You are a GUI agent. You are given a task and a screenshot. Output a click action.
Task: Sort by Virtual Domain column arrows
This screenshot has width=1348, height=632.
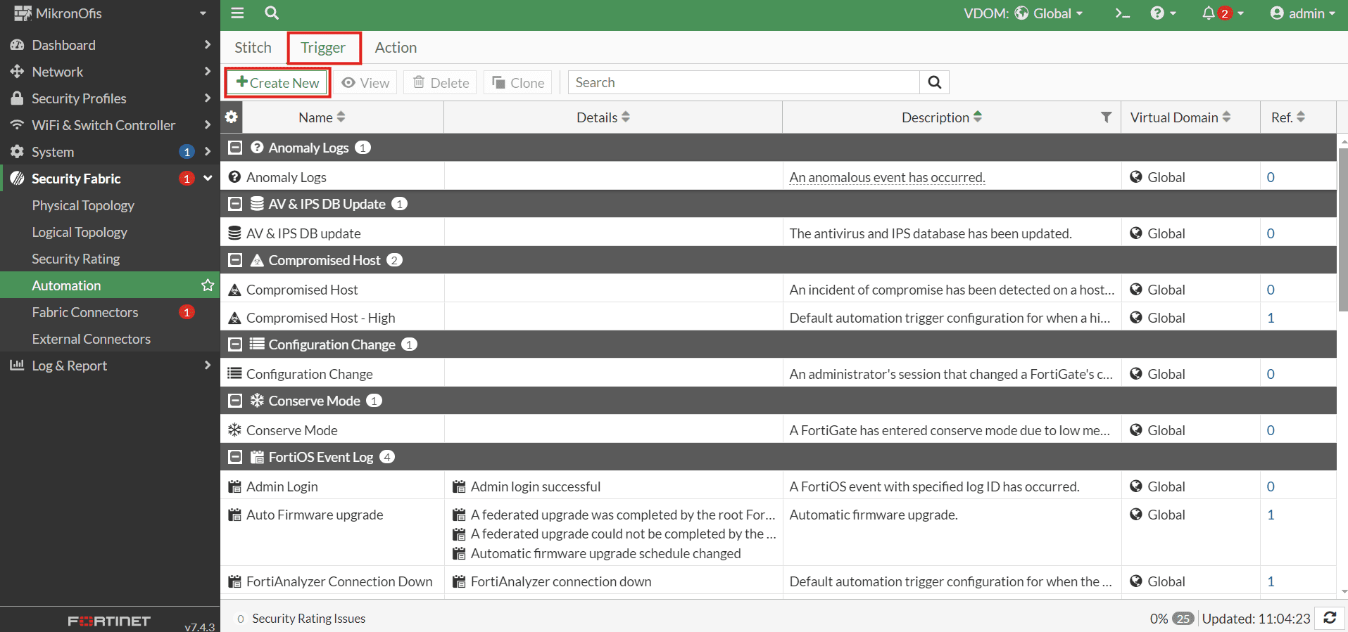point(1226,117)
